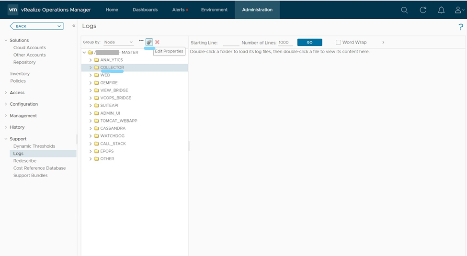Click the help question mark icon

[461, 27]
